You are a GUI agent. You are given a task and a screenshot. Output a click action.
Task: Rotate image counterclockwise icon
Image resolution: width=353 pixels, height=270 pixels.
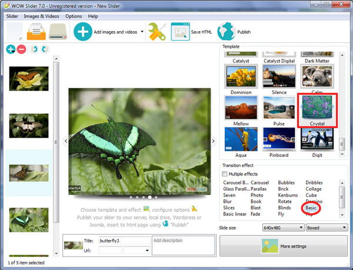tap(35, 49)
